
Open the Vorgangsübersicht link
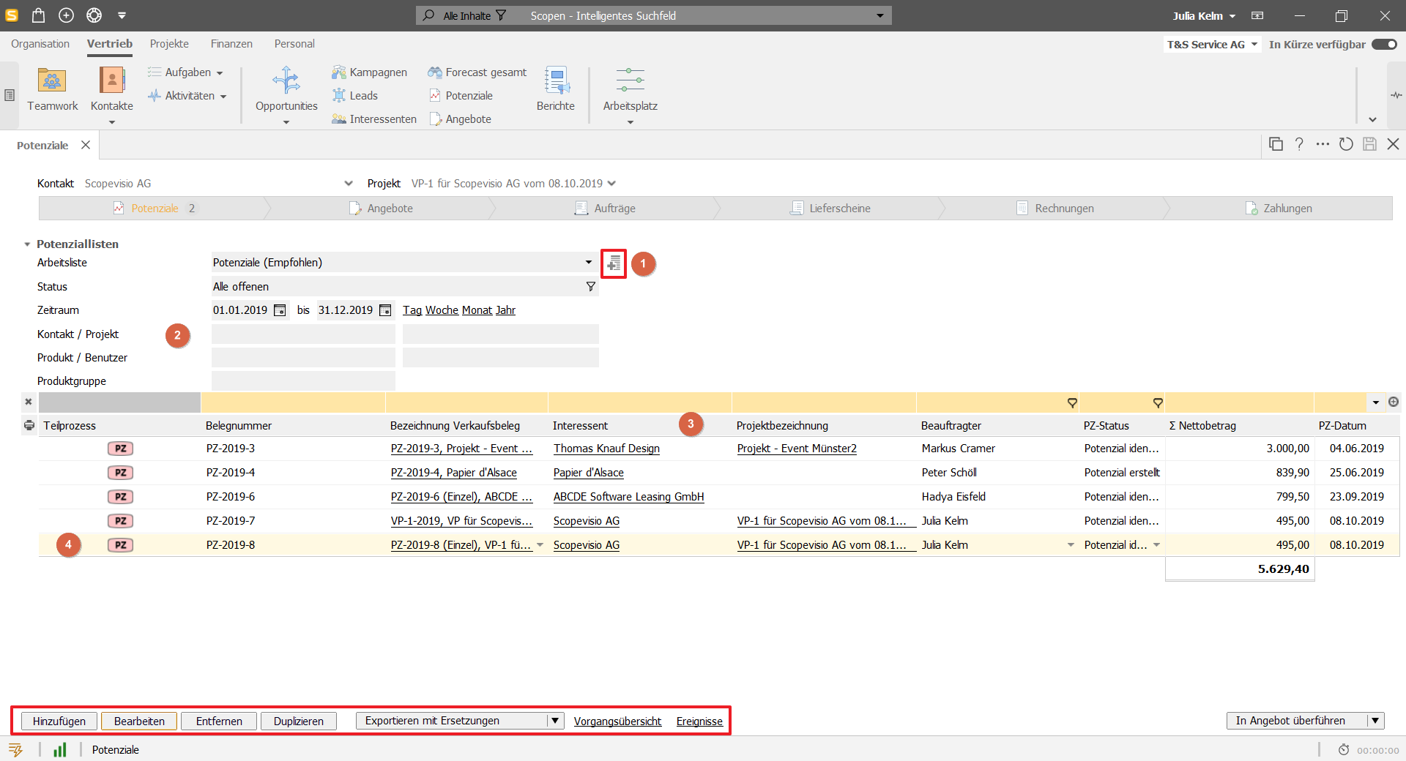pyautogui.click(x=617, y=721)
